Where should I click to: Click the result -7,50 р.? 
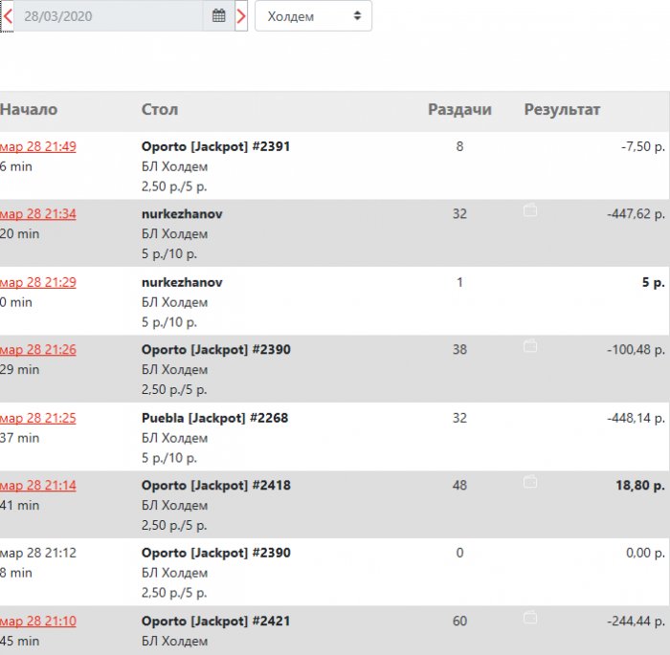643,146
